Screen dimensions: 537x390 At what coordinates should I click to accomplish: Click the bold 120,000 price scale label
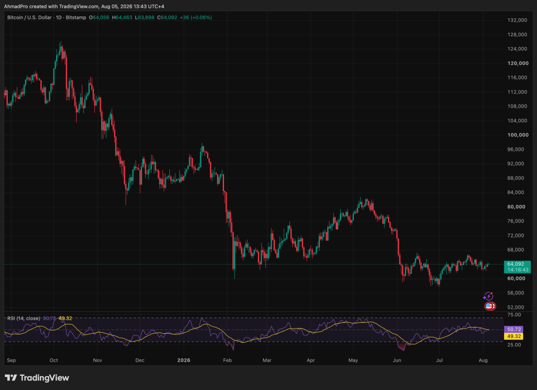click(518, 64)
